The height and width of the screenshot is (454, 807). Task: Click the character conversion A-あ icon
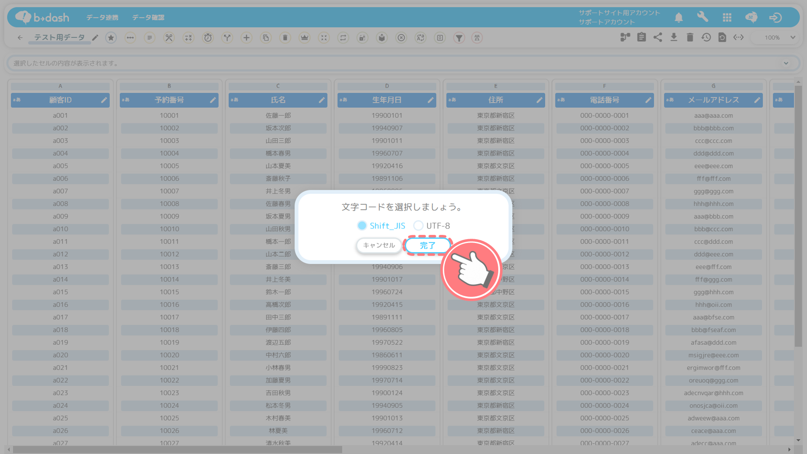tap(421, 38)
